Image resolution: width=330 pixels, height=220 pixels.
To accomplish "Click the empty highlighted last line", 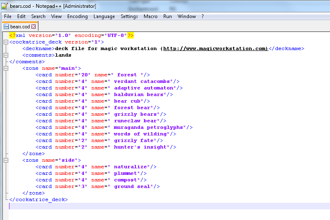I will [x=170, y=206].
